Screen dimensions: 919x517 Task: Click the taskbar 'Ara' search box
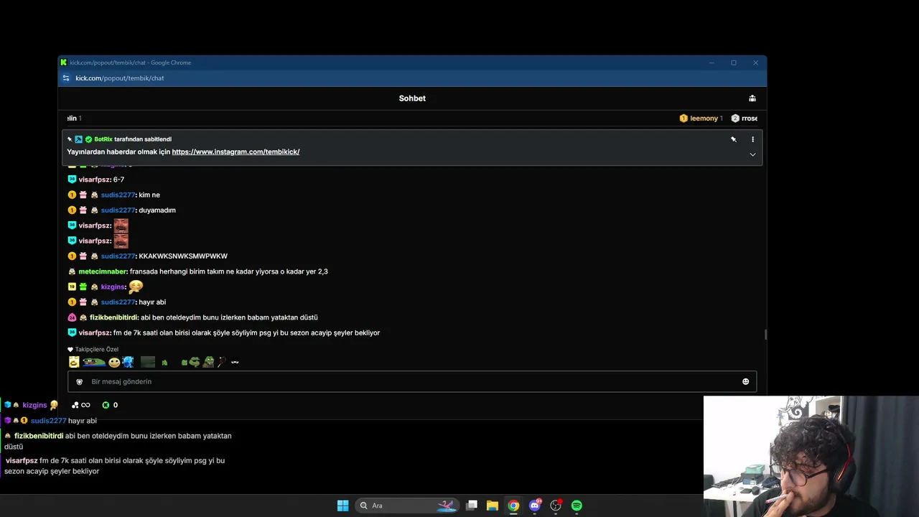(407, 506)
